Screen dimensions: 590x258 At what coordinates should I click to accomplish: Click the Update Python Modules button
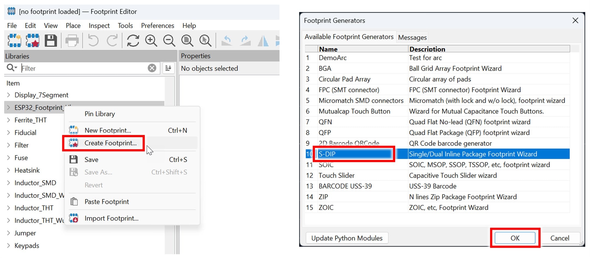(347, 238)
